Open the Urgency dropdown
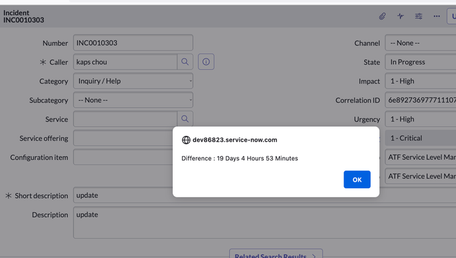Image resolution: width=456 pixels, height=258 pixels. (421, 119)
